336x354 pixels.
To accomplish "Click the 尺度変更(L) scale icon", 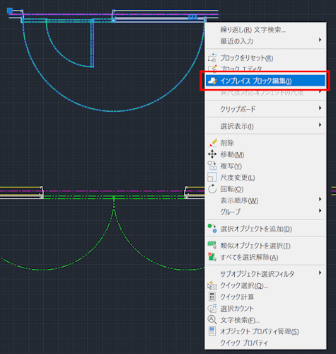I will click(212, 177).
